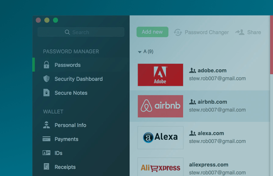Image resolution: width=273 pixels, height=176 pixels.
Task: Click the Passwords lock icon in sidebar
Action: pos(46,65)
